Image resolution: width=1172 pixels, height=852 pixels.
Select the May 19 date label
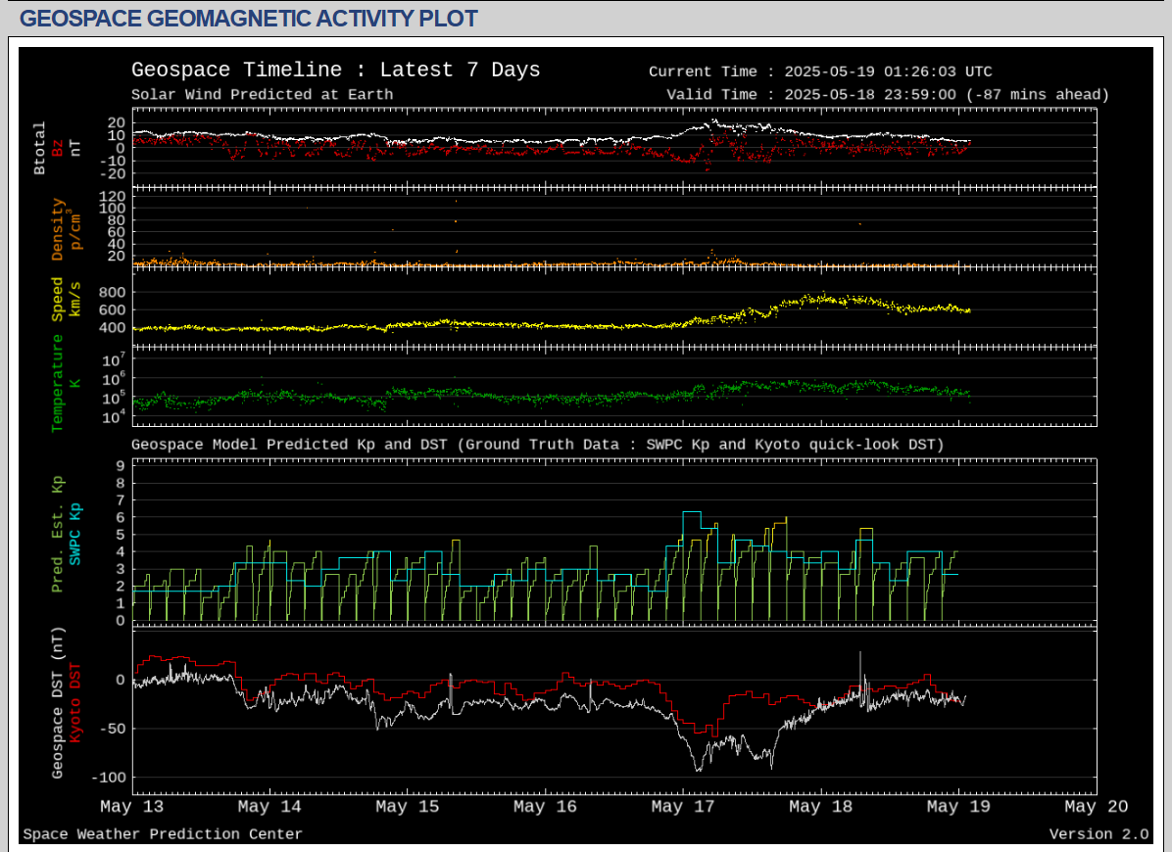958,807
